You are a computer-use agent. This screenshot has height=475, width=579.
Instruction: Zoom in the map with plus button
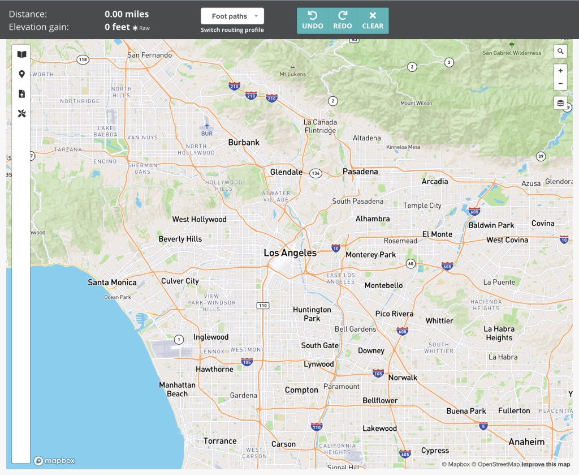[x=560, y=71]
